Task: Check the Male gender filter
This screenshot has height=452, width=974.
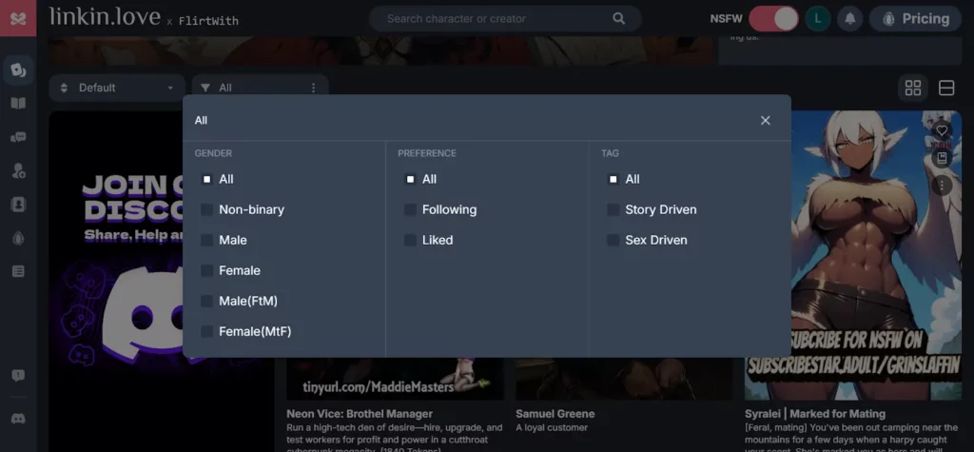Action: click(206, 240)
